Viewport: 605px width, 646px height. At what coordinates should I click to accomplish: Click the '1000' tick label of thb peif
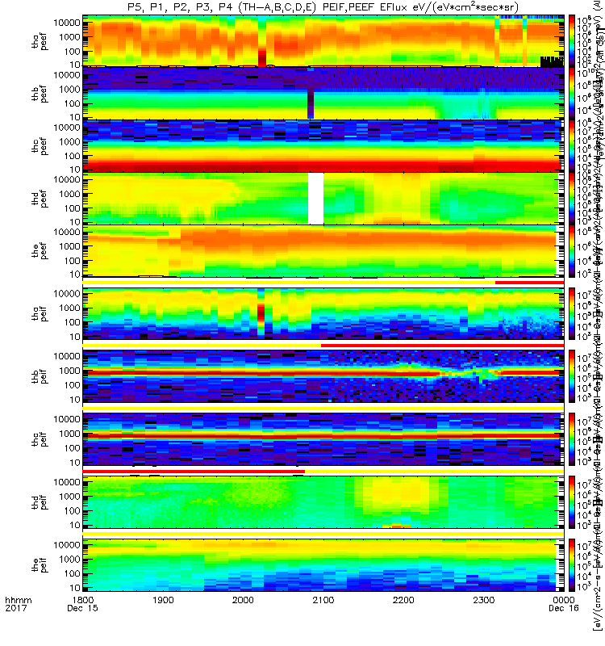[69, 371]
